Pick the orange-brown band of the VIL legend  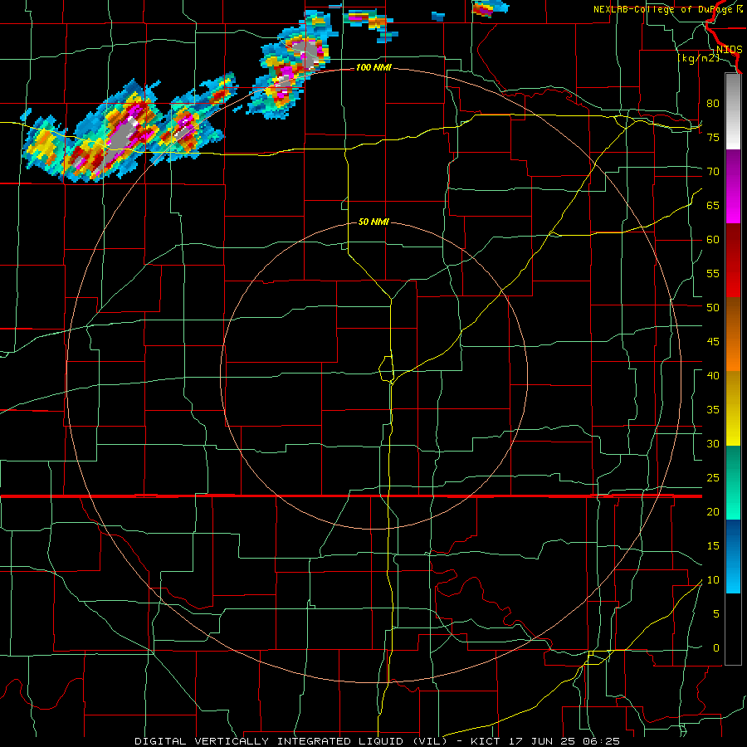[x=733, y=334]
